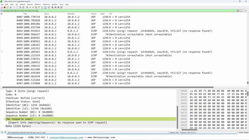Viewport: 249px width, 140px height.
Task: Sort by the Length column header
Action: 102,14
